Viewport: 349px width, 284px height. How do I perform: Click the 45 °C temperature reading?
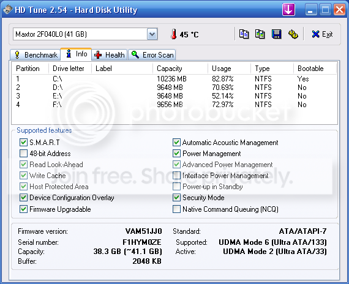coord(189,34)
